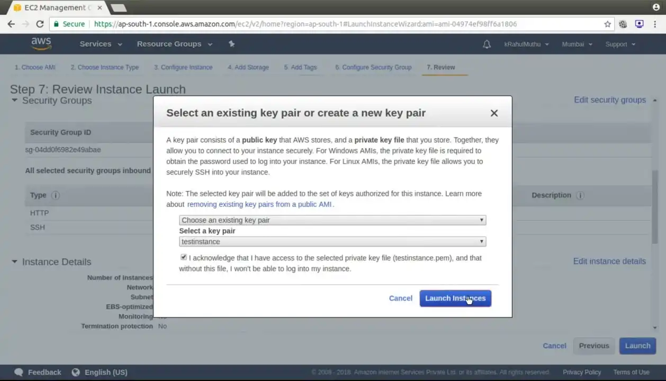Open Chrome menu three dots

click(x=656, y=24)
